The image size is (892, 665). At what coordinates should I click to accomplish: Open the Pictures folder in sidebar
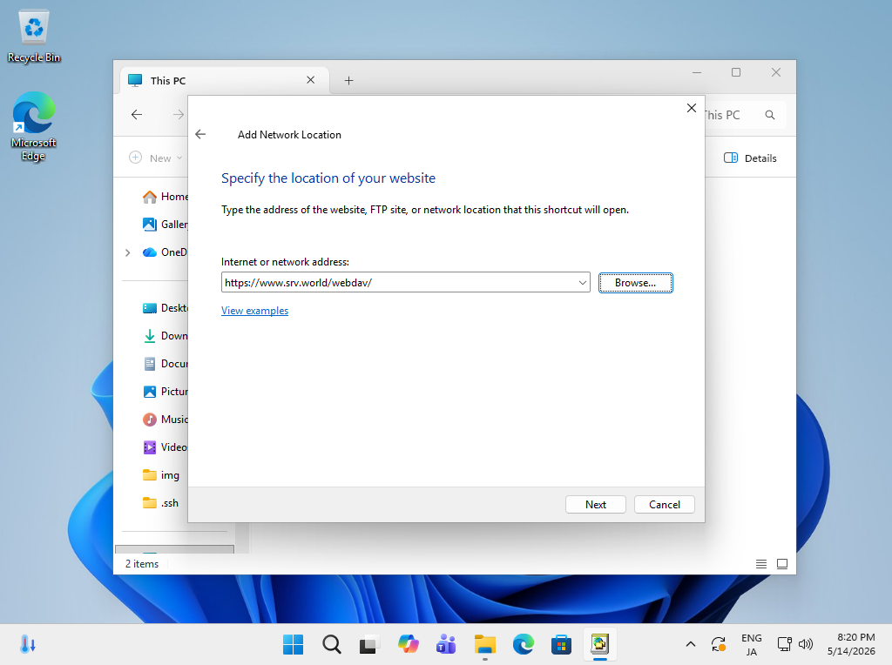click(166, 392)
